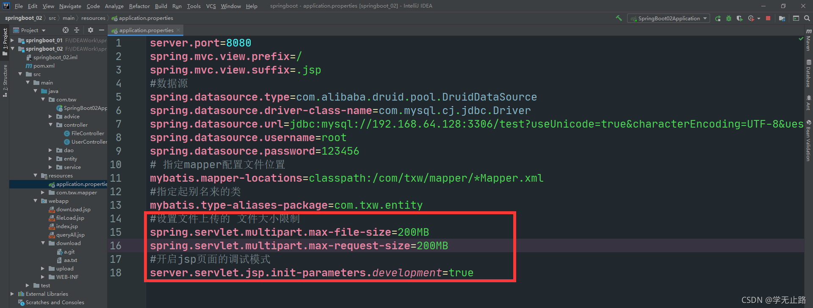
Task: Click Locate/Select Opened File crosshair icon
Action: [65, 30]
